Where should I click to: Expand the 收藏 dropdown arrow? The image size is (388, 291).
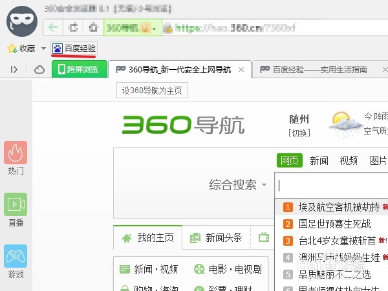click(x=43, y=48)
